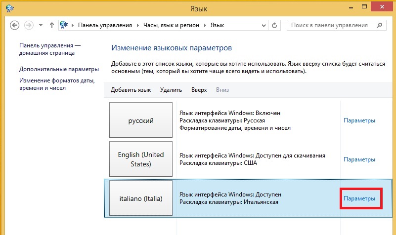Open Панель управления — домашняя страница link

tap(50, 49)
